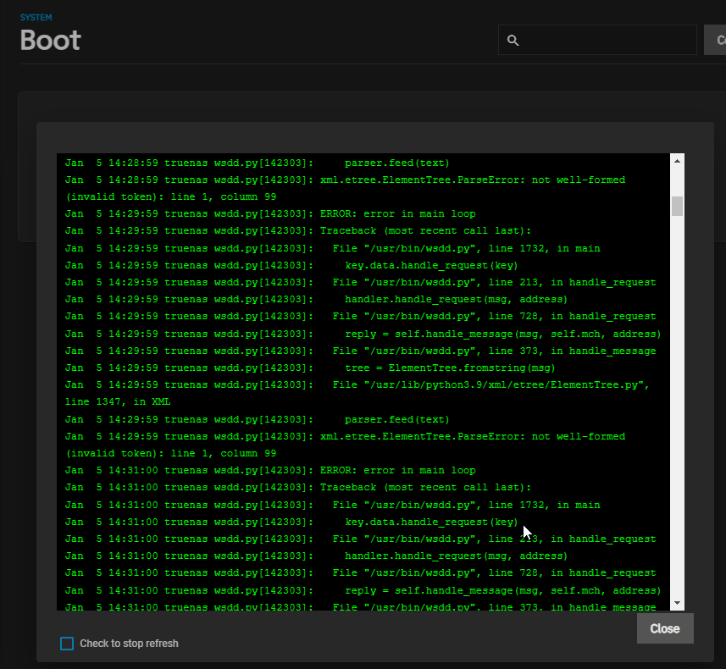
Task: Click the 14:28:59 'parser.feed(text)' line
Action: coord(258,163)
